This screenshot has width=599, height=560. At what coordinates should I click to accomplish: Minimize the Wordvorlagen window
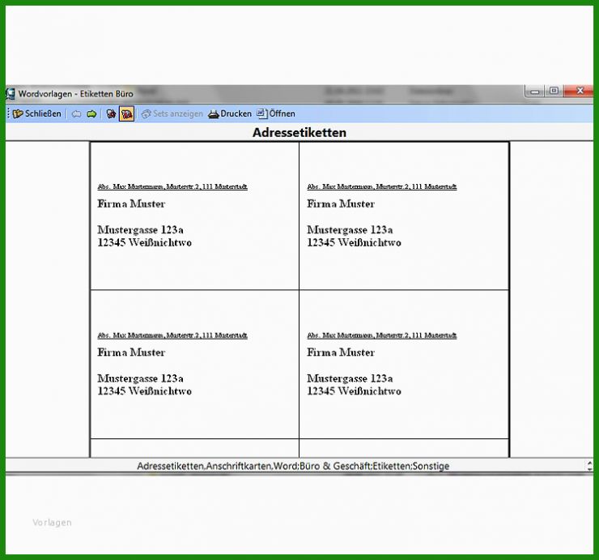(535, 92)
